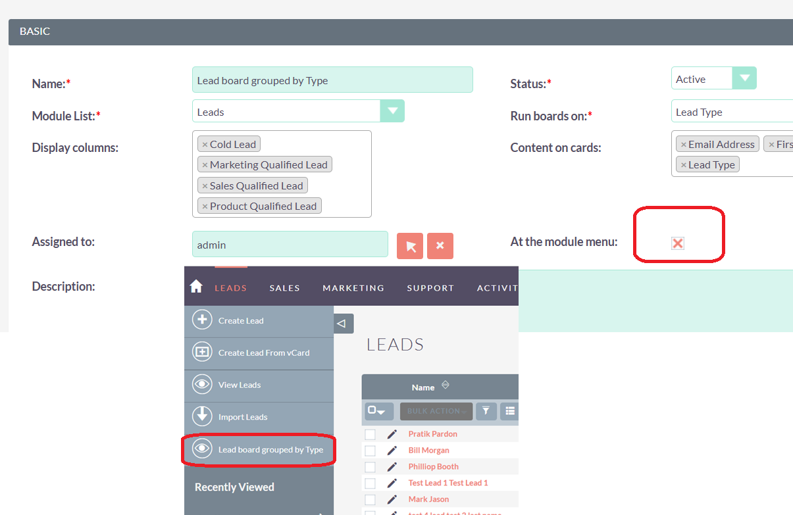Viewport: 793px width, 515px height.
Task: Toggle the At the module menu checkbox
Action: [x=678, y=243]
